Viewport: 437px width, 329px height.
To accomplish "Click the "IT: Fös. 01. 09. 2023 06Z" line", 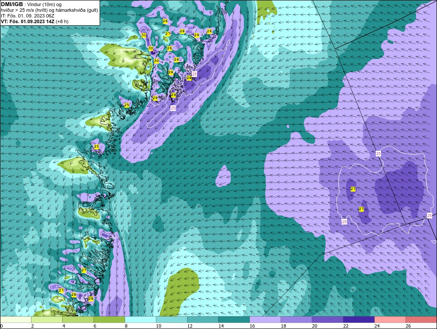I will [28, 16].
